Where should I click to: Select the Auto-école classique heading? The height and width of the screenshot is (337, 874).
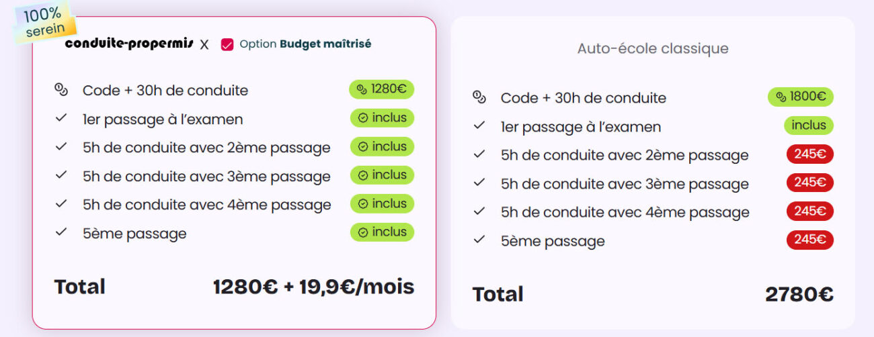point(652,48)
